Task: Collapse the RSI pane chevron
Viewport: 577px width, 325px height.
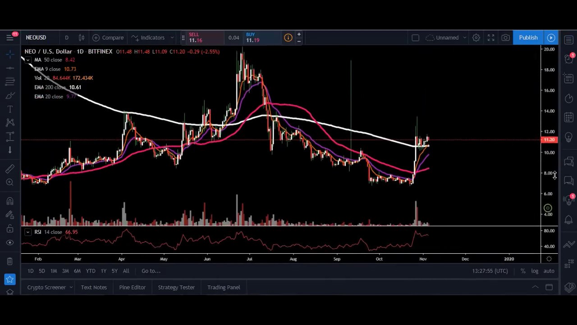Action: click(x=28, y=232)
